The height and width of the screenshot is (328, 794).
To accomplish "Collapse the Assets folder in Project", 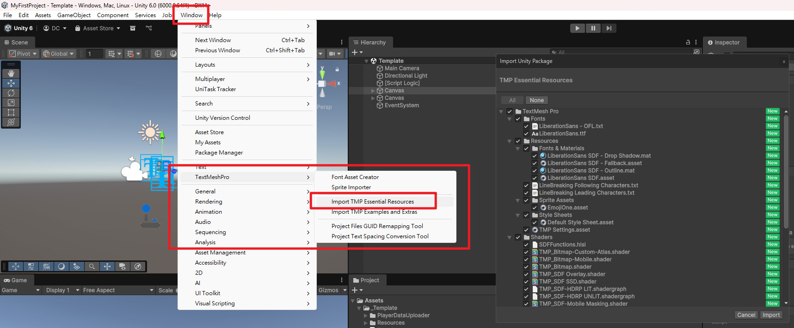I will [353, 301].
